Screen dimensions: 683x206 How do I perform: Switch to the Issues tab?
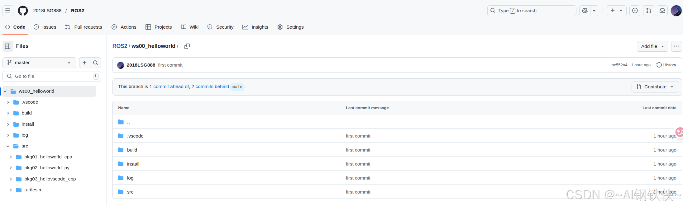[45, 27]
